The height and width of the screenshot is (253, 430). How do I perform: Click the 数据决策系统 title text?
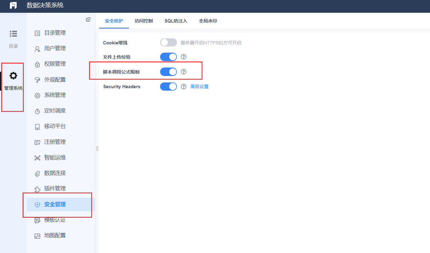point(45,5)
